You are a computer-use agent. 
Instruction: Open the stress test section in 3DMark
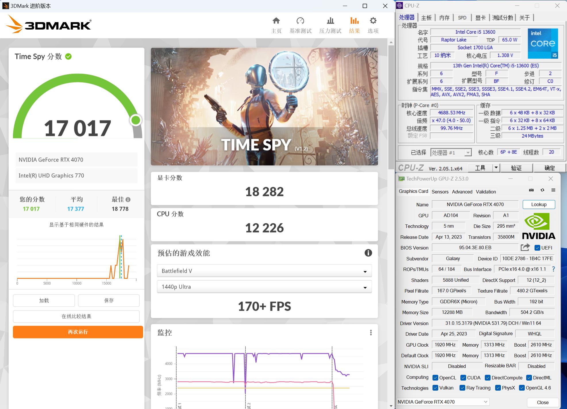[330, 24]
